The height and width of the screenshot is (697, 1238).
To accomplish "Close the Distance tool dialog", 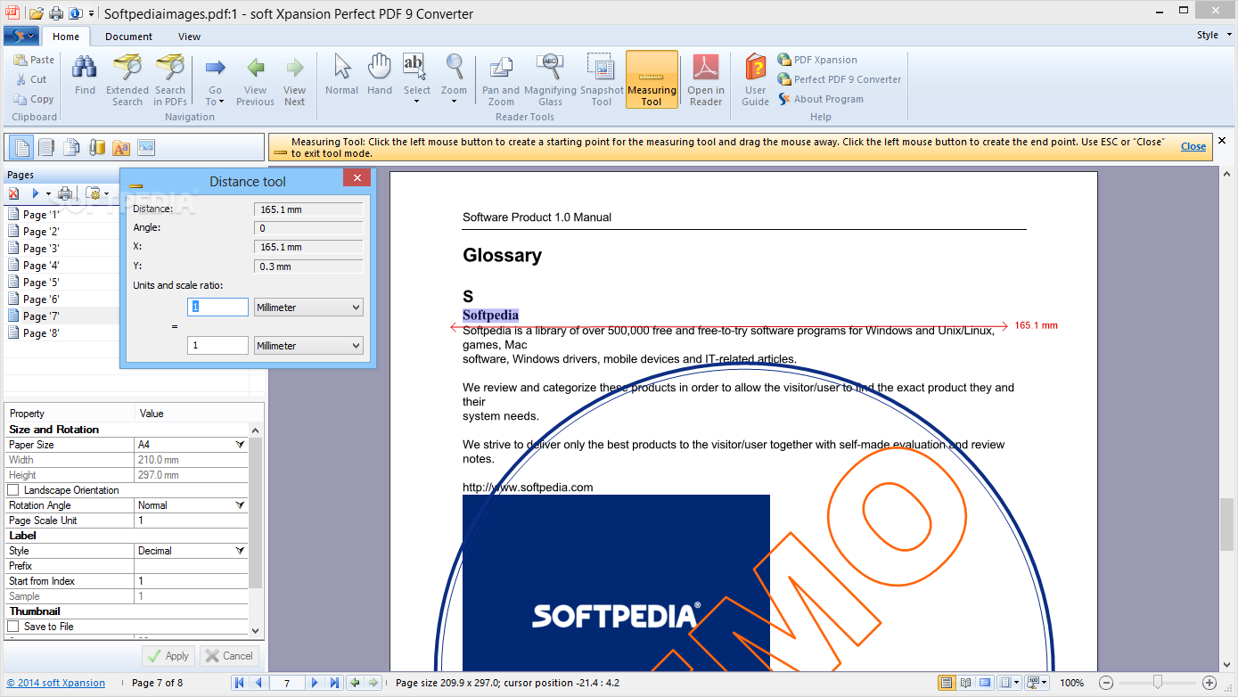I will point(357,178).
